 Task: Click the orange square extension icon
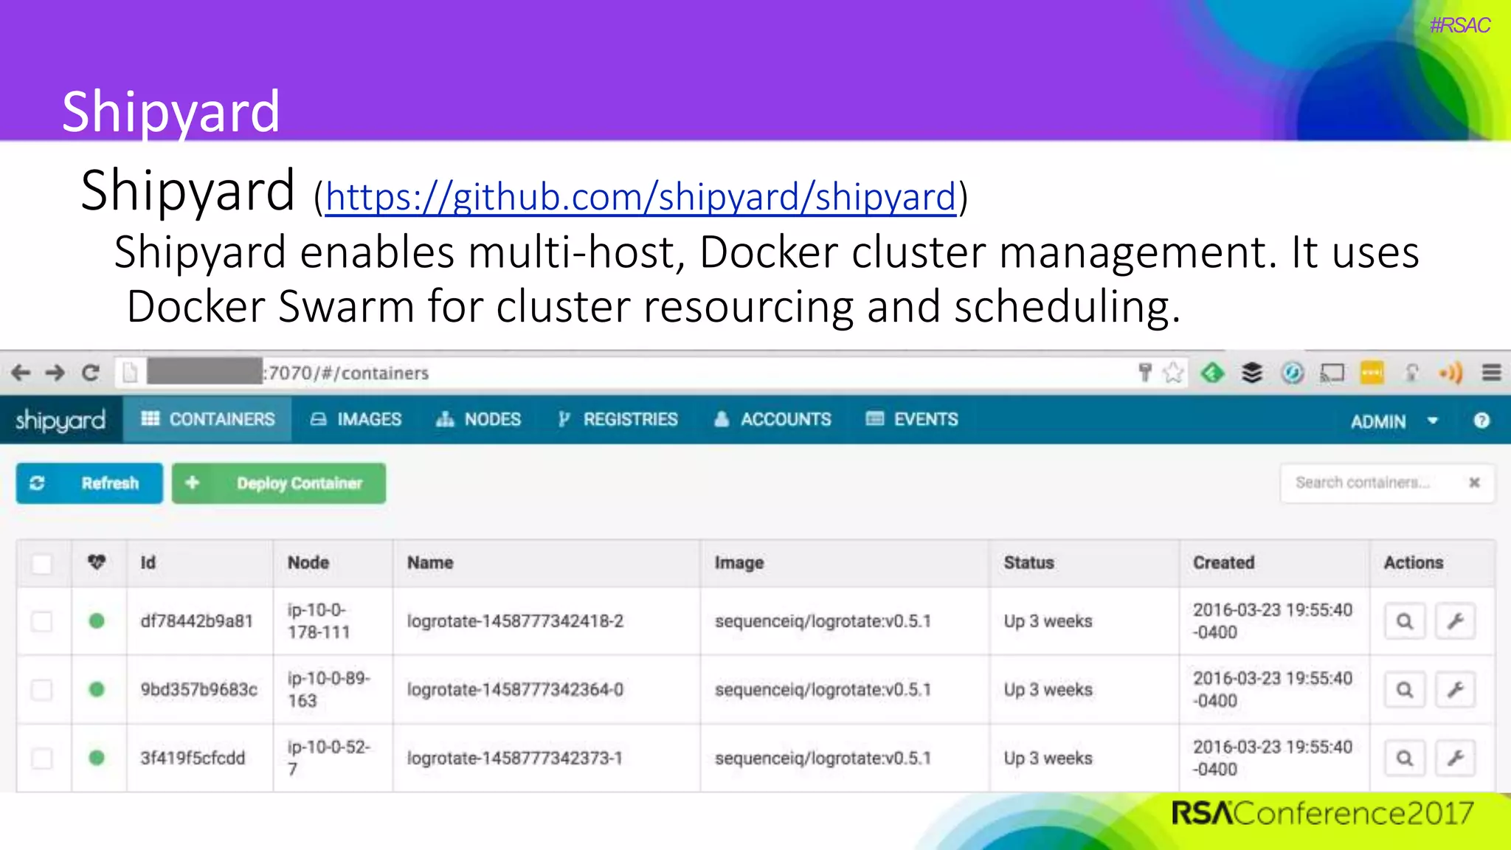[x=1372, y=373]
